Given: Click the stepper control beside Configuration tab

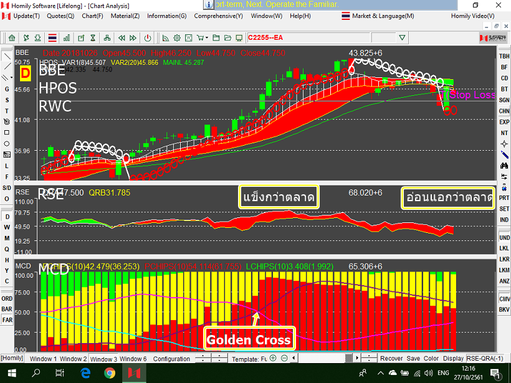Looking at the screenshot, I should pos(203,359).
